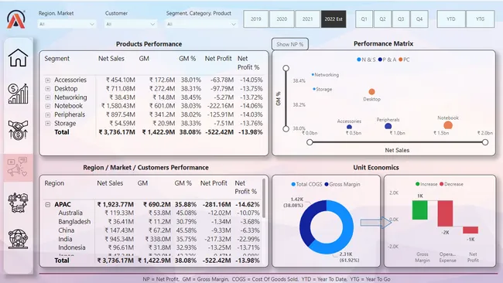Select year 2019
The width and height of the screenshot is (503, 283).
click(255, 19)
